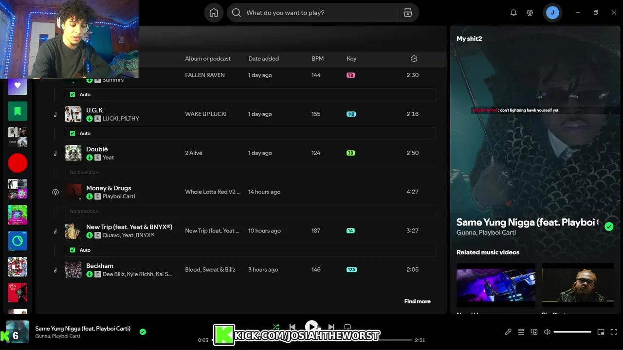Image resolution: width=623 pixels, height=350 pixels.
Task: Expand the Auto transition below U.G.K
Action: (251, 133)
